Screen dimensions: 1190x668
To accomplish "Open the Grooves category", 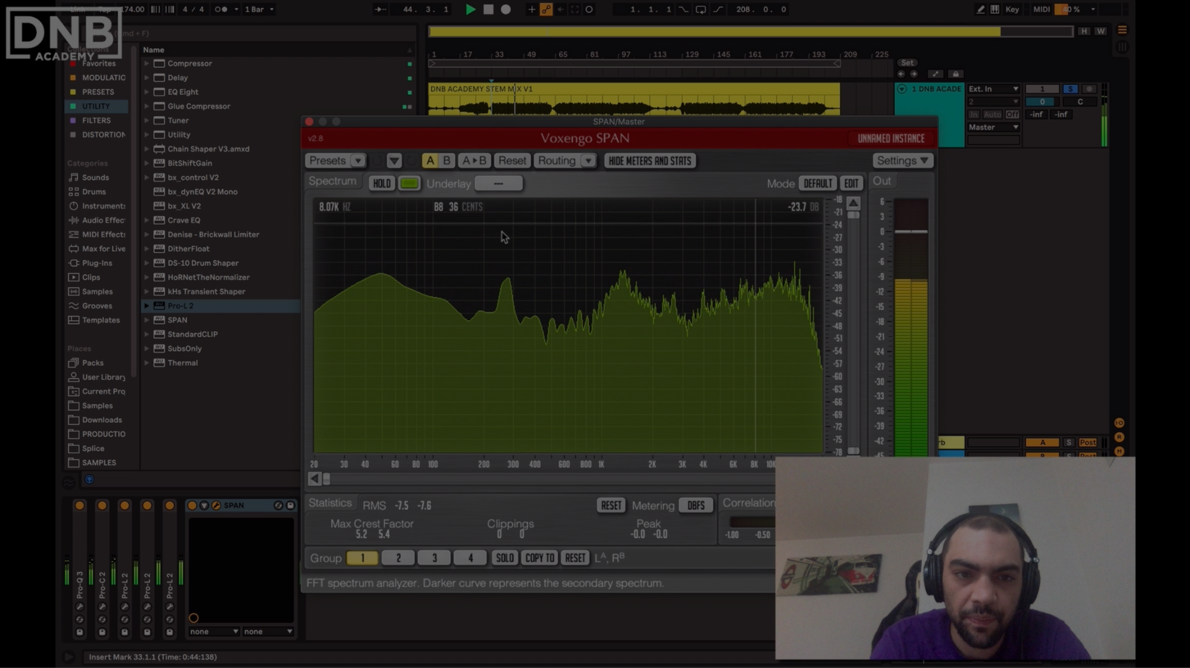I will [x=96, y=306].
